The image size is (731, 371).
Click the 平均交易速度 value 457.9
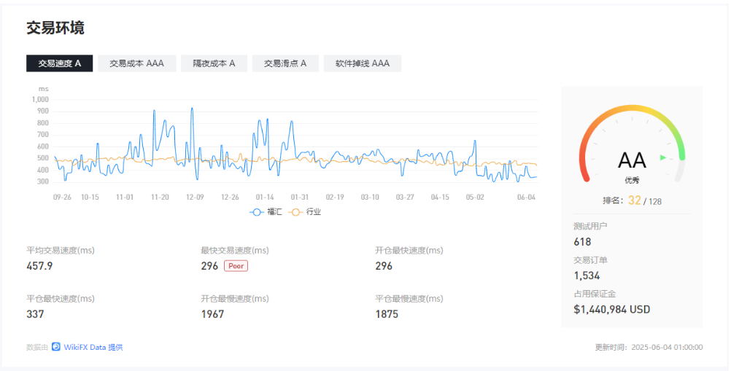pos(39,266)
